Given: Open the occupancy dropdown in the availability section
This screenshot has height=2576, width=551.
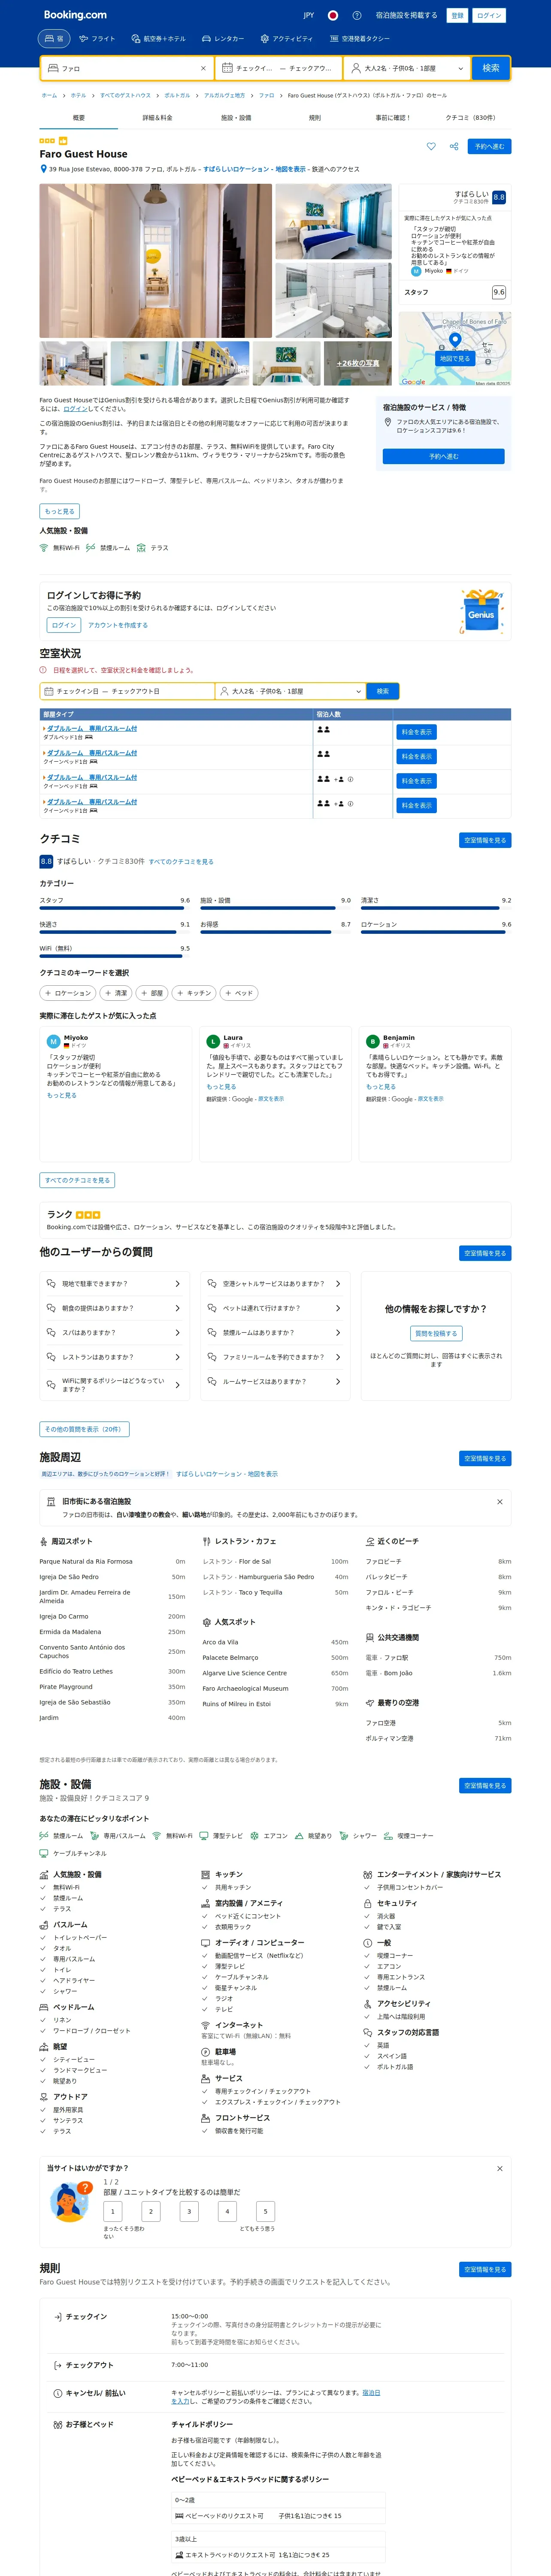Looking at the screenshot, I should tap(290, 691).
